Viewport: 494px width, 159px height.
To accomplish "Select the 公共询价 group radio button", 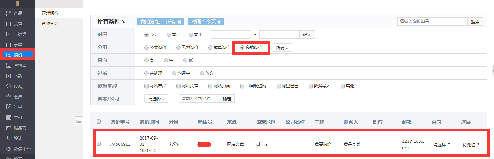I will pyautogui.click(x=146, y=48).
